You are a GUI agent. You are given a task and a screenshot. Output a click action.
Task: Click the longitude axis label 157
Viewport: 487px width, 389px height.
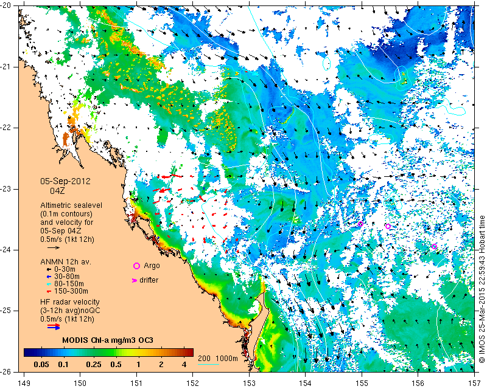(x=475, y=384)
